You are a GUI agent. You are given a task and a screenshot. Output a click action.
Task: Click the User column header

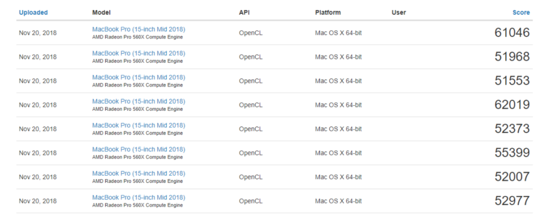pyautogui.click(x=399, y=13)
